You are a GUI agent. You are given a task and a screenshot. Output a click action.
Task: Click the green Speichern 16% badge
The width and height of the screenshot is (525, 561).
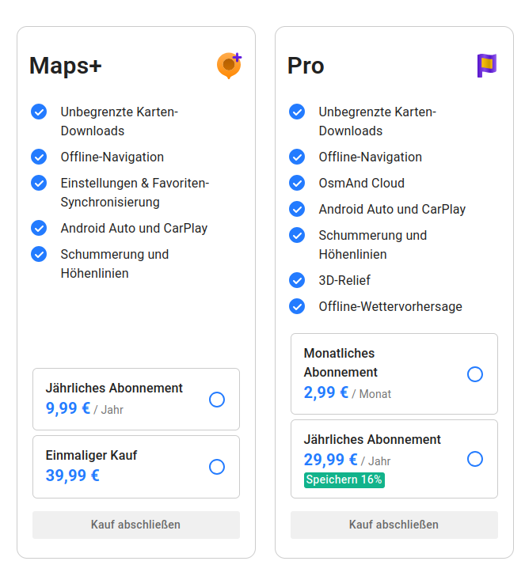(344, 480)
